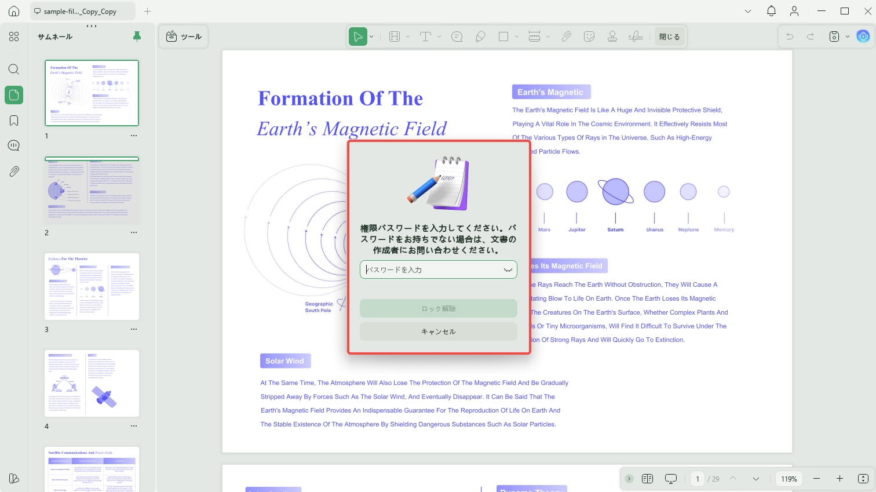Open the attachments paperclip panel

pyautogui.click(x=14, y=172)
